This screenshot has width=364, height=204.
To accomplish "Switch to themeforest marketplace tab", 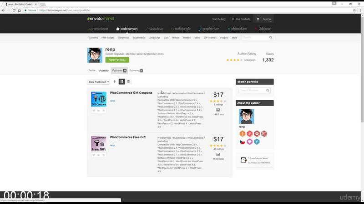I will 98,29.
